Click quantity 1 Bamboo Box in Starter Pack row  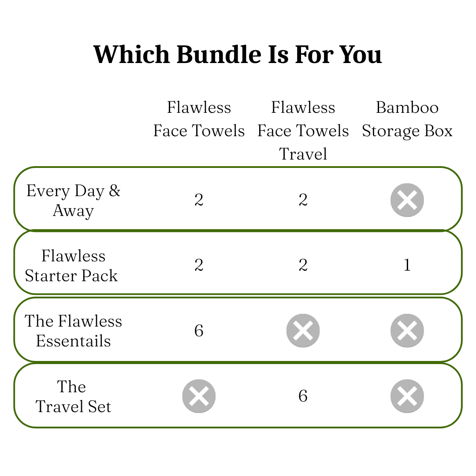[x=407, y=265]
